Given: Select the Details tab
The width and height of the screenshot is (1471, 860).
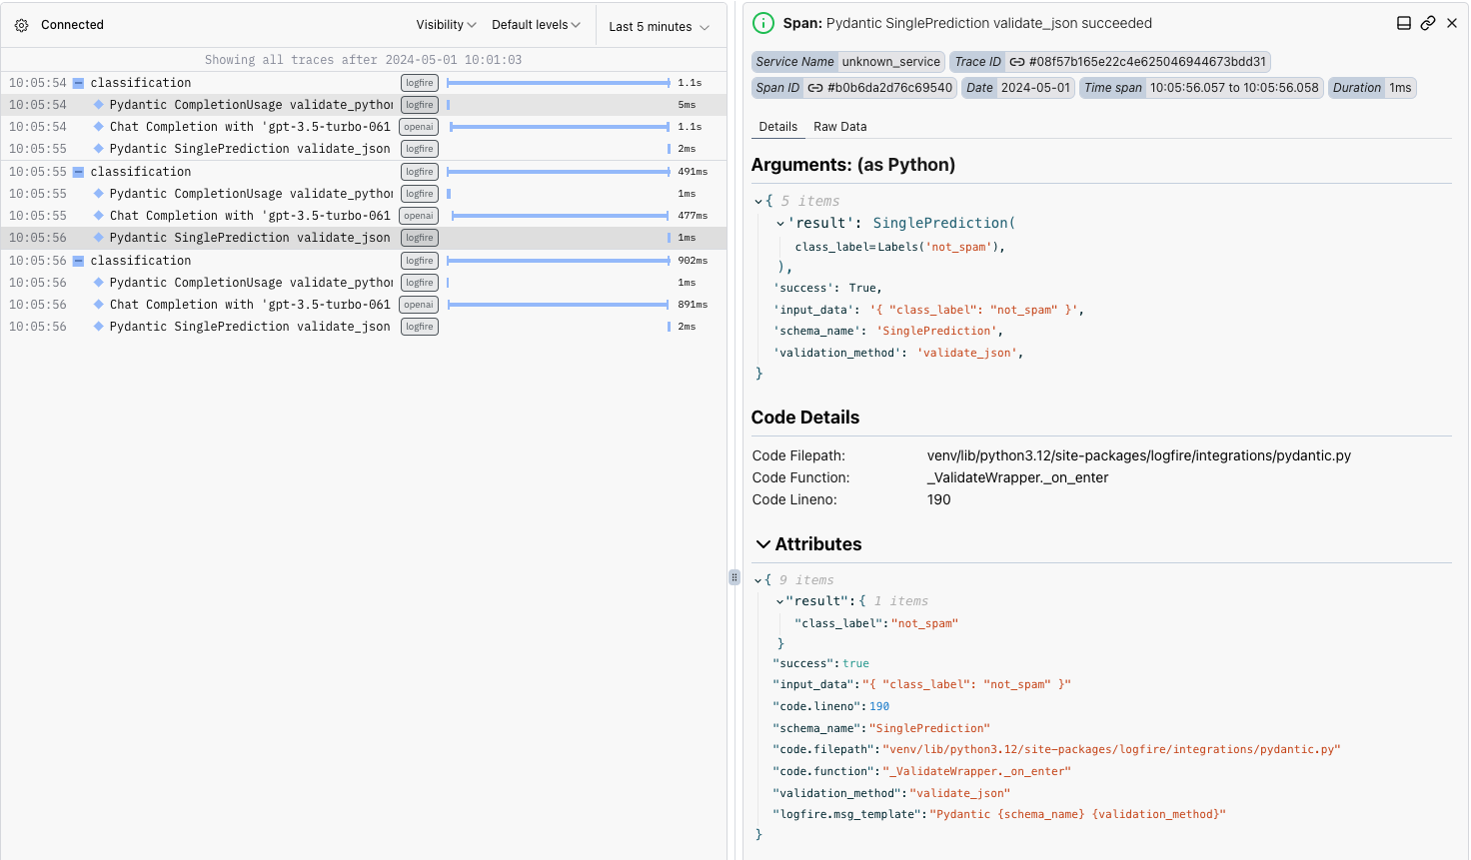Looking at the screenshot, I should pos(777,127).
